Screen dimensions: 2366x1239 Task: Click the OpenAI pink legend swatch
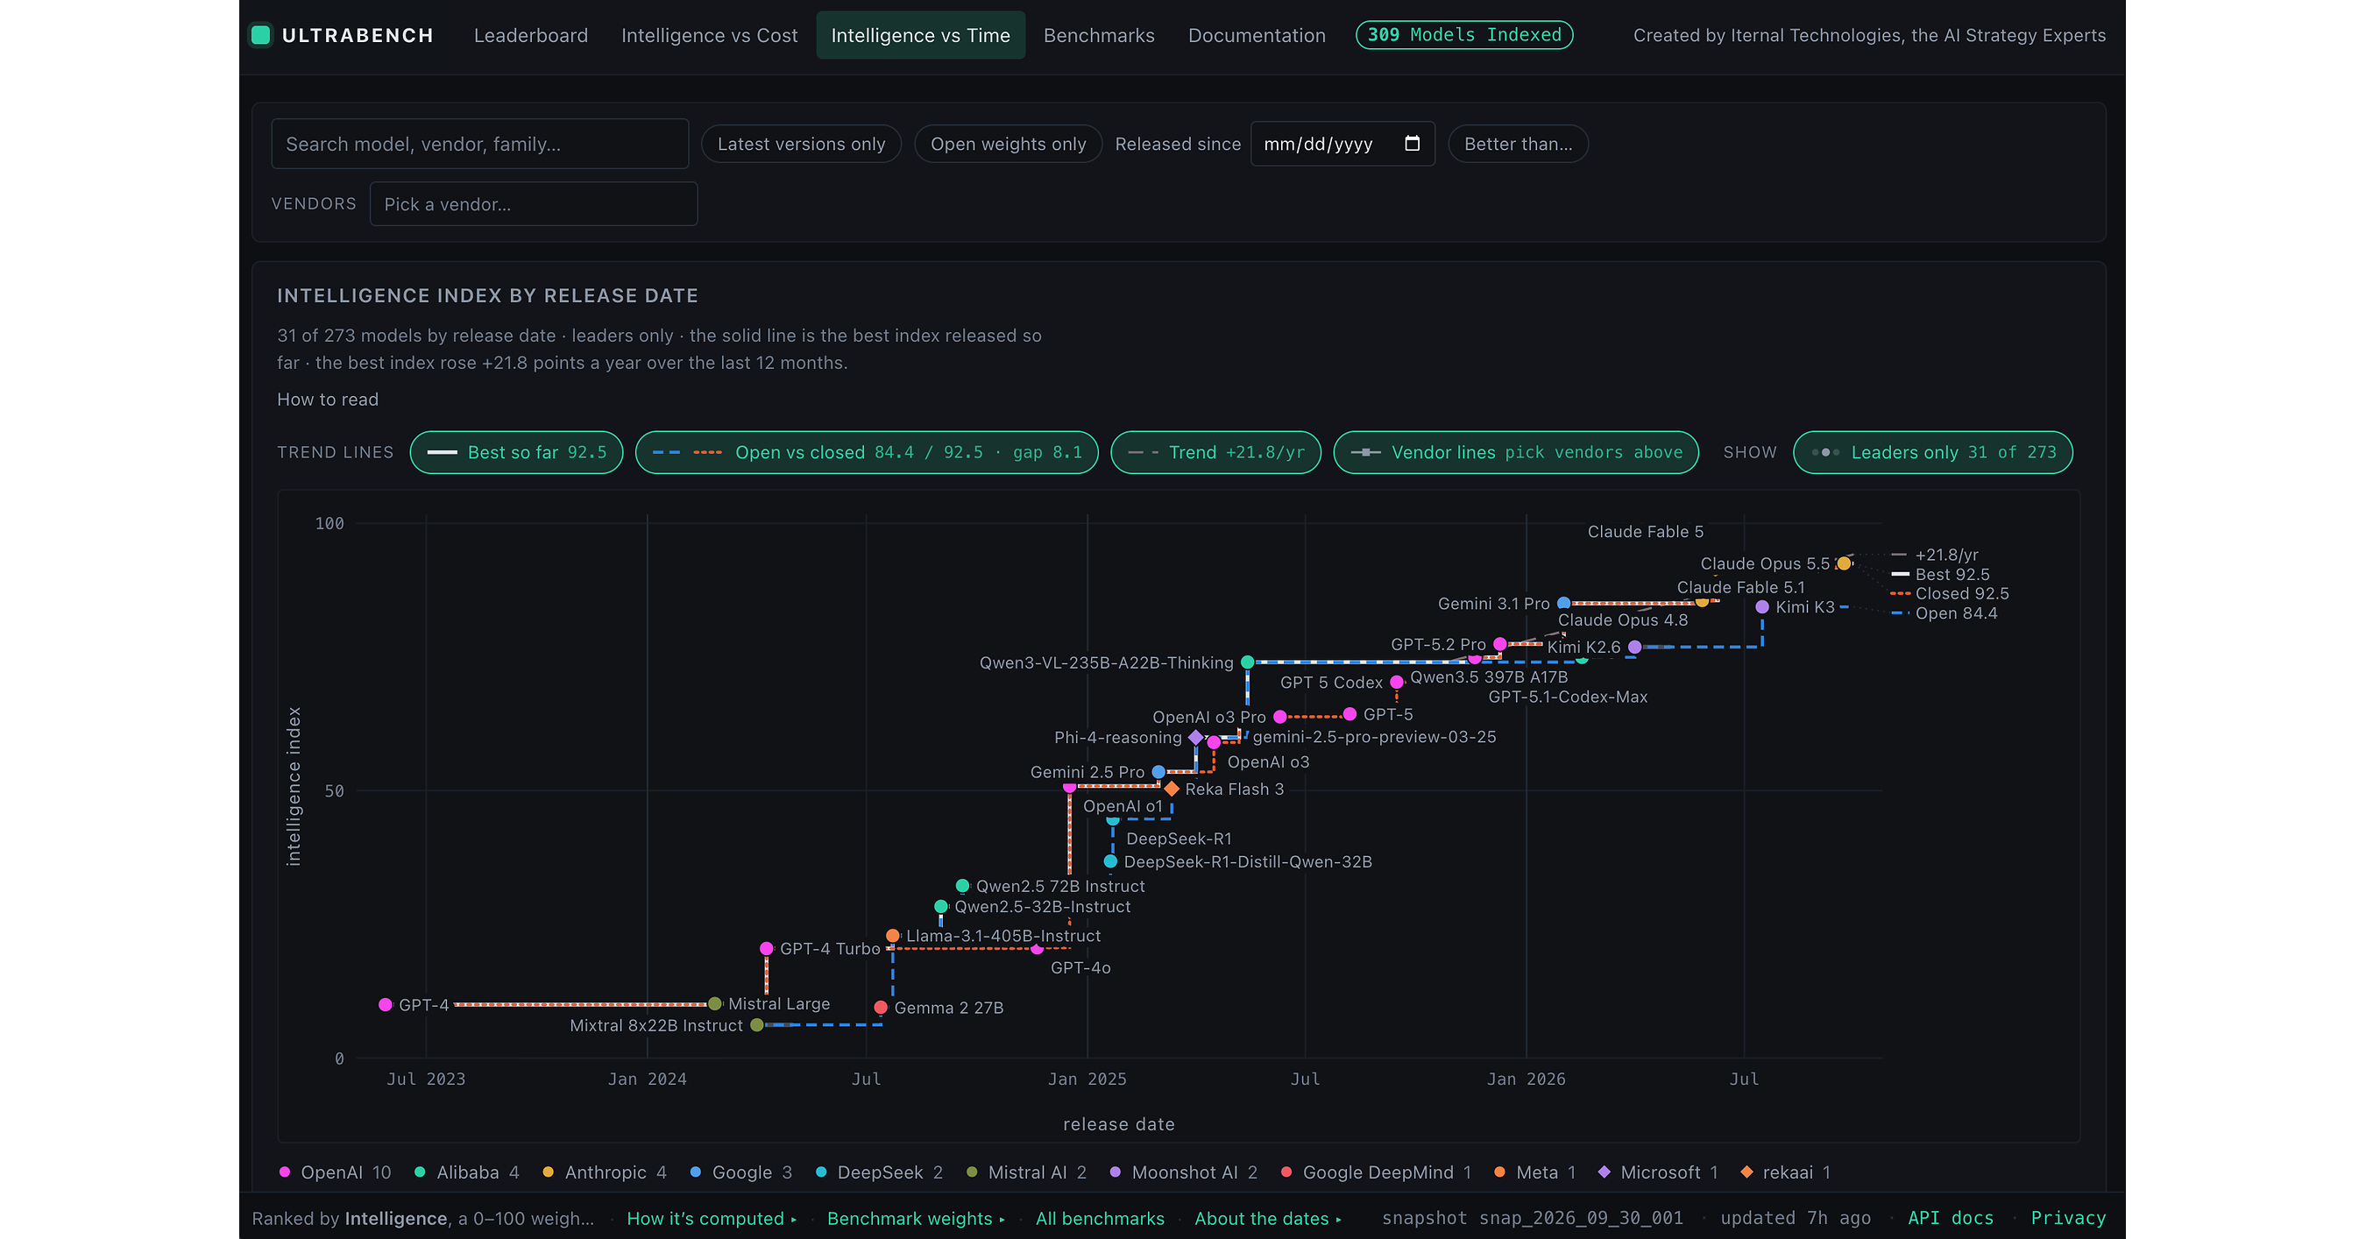click(285, 1172)
